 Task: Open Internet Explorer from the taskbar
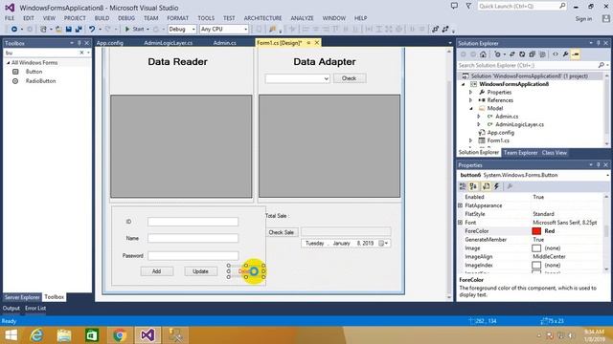coord(36,335)
